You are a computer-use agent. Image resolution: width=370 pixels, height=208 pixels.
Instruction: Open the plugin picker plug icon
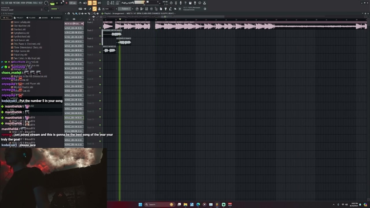(x=166, y=9)
